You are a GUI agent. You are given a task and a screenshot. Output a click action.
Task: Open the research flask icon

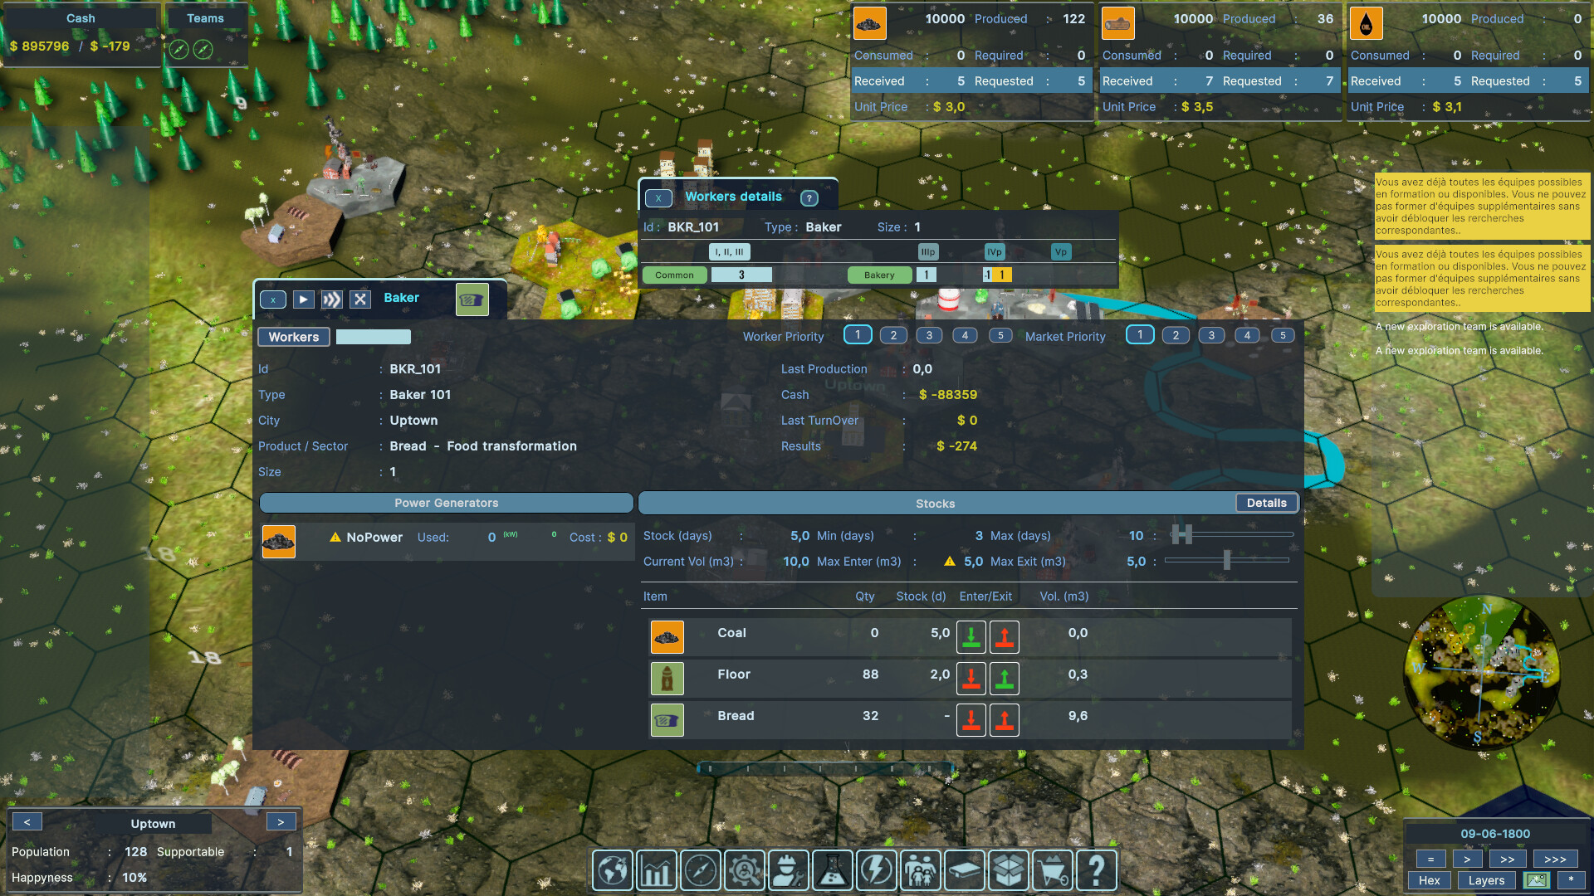pos(833,870)
